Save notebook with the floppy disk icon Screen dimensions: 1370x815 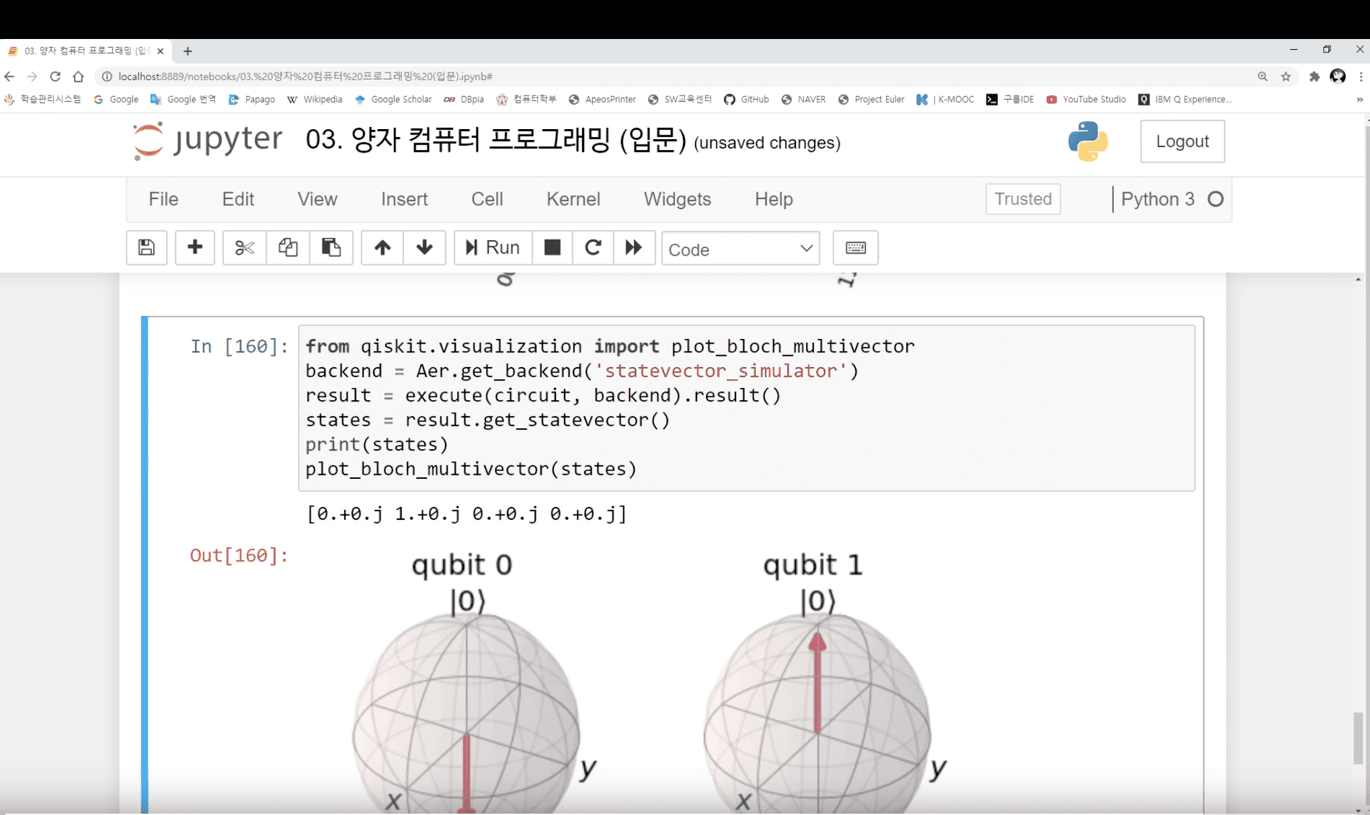pos(147,248)
